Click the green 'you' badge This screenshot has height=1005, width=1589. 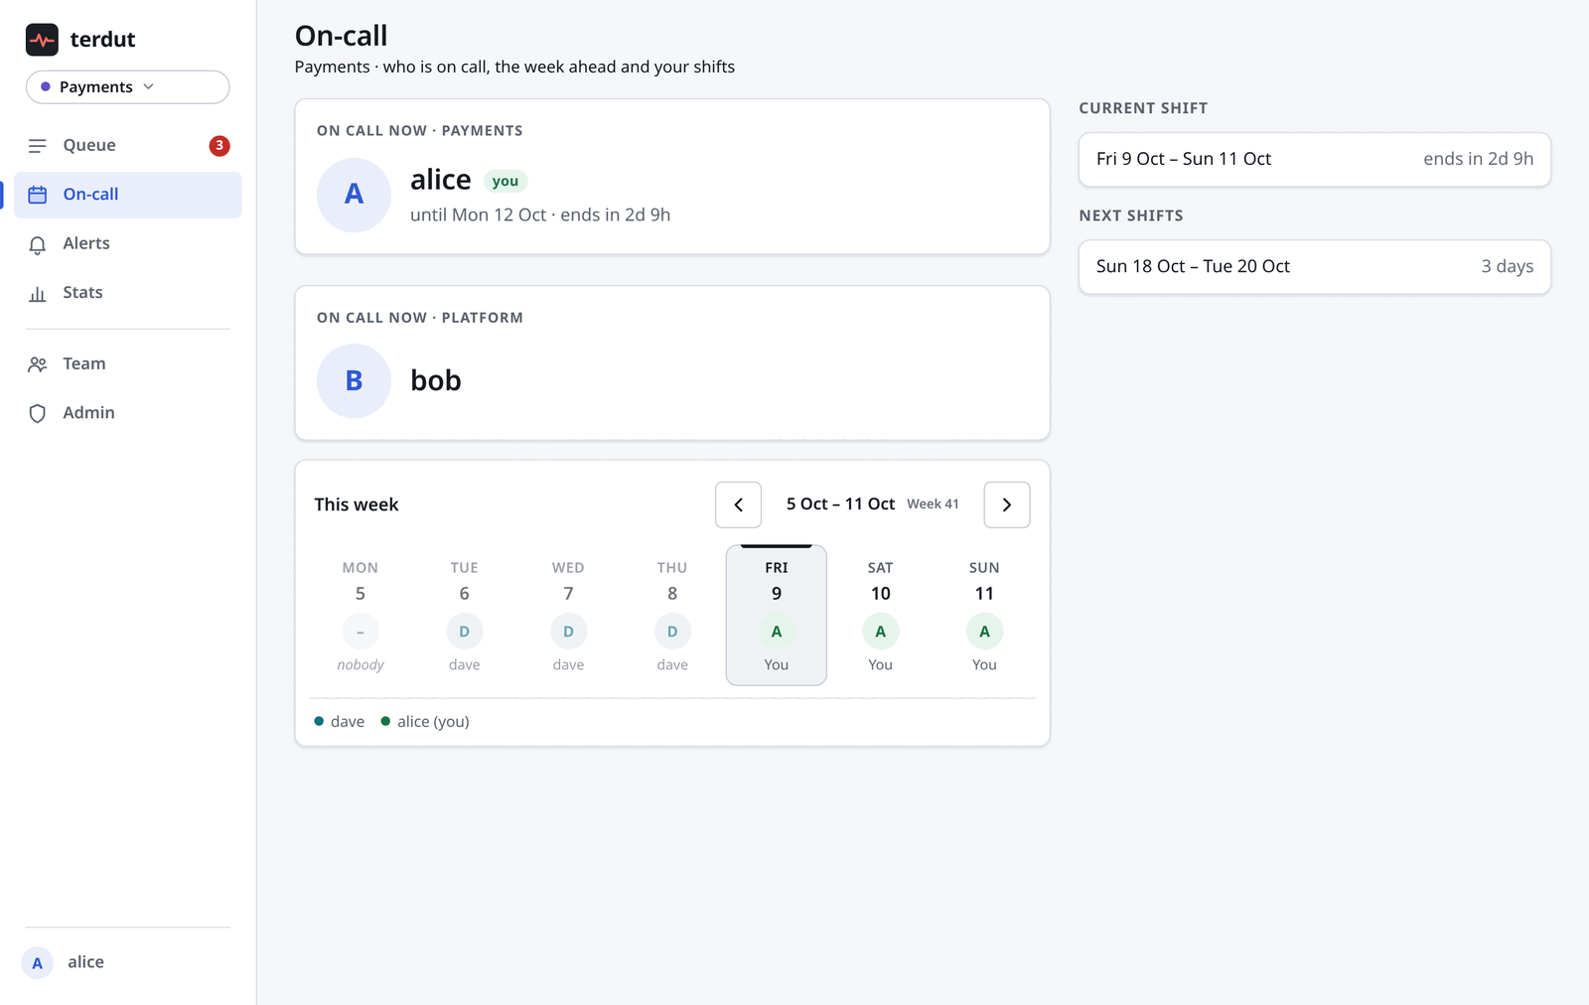(506, 181)
